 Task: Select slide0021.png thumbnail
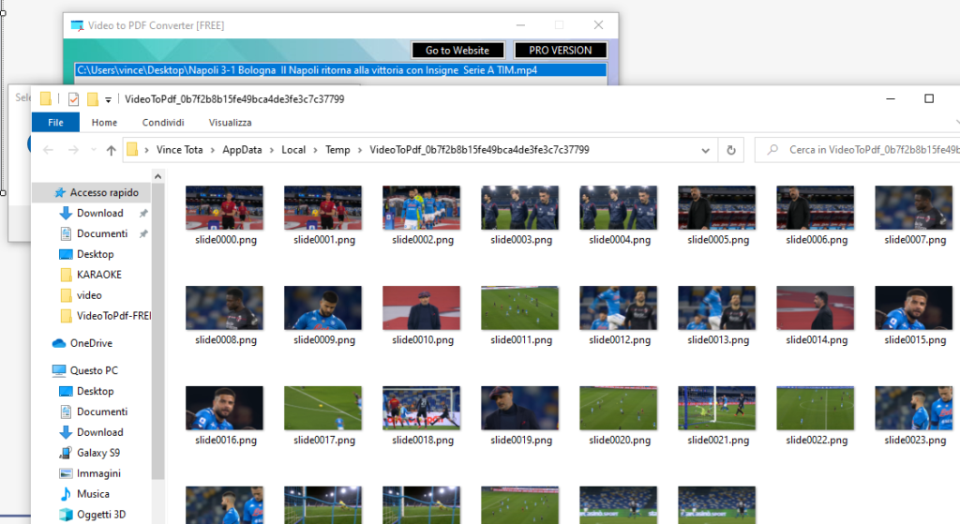point(717,409)
